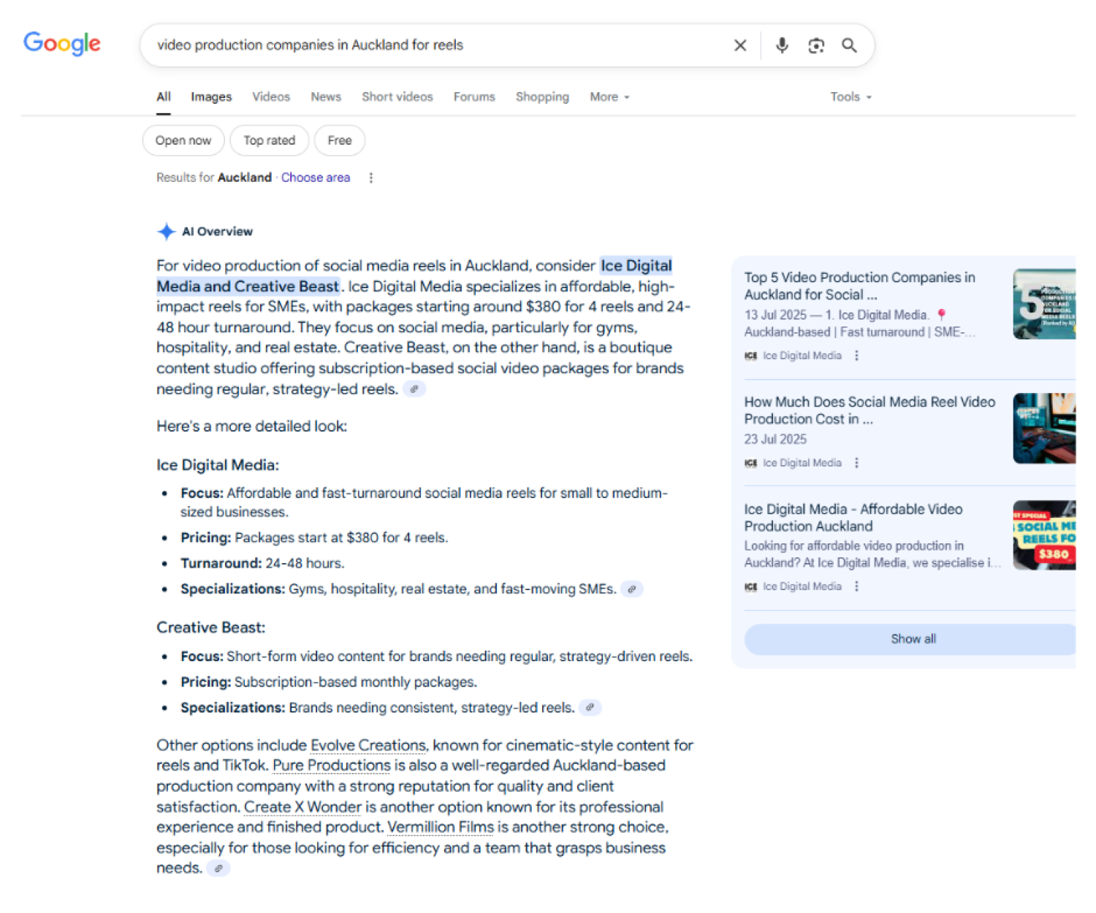Click the text Here's a more detailed look:
Viewport: 1096px width, 913px height.
click(x=252, y=426)
